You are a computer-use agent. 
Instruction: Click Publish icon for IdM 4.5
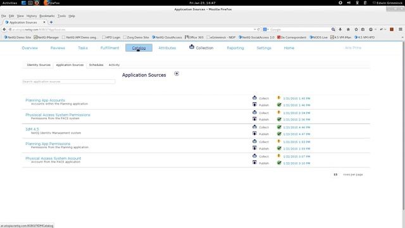pos(254,134)
